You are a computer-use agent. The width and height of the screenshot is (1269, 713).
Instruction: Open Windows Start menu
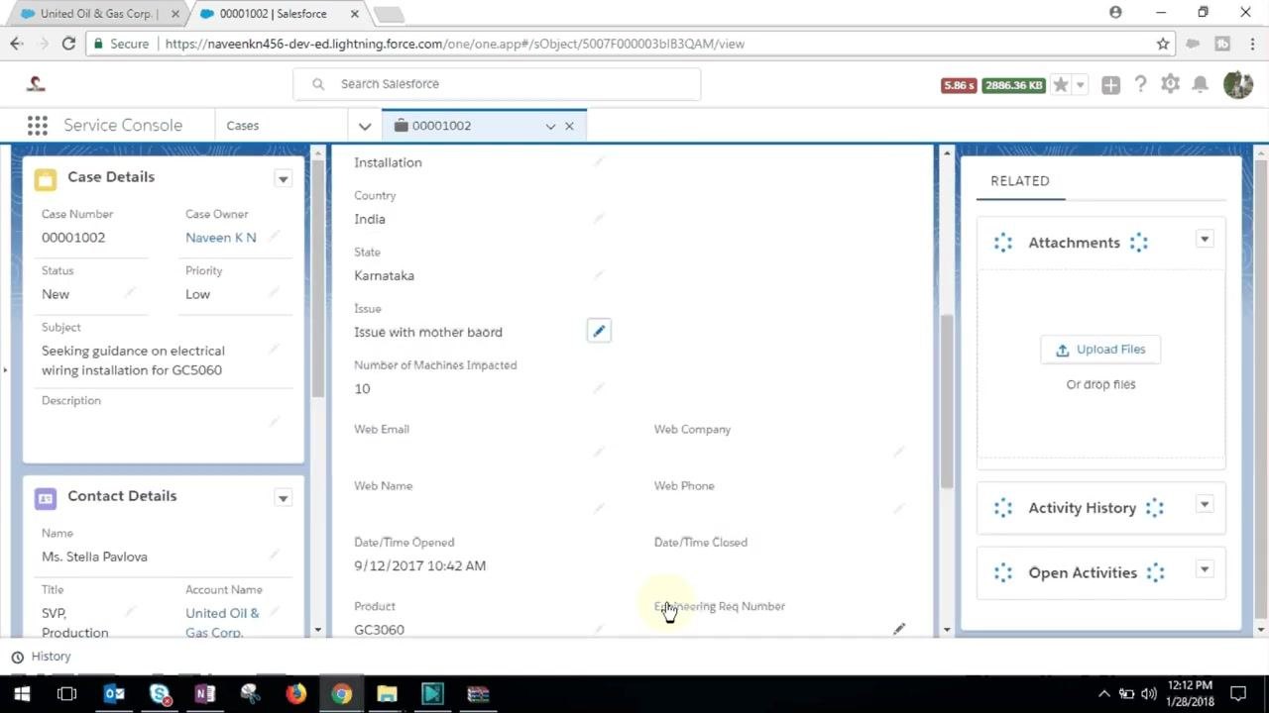coord(22,694)
